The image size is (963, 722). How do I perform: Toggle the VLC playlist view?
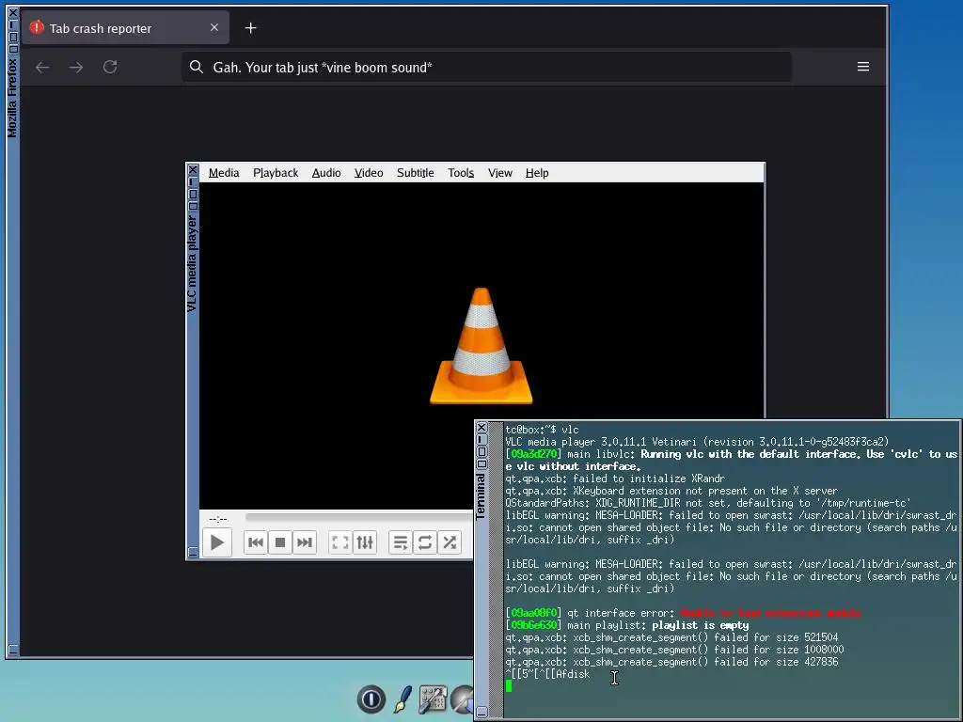pyautogui.click(x=401, y=542)
